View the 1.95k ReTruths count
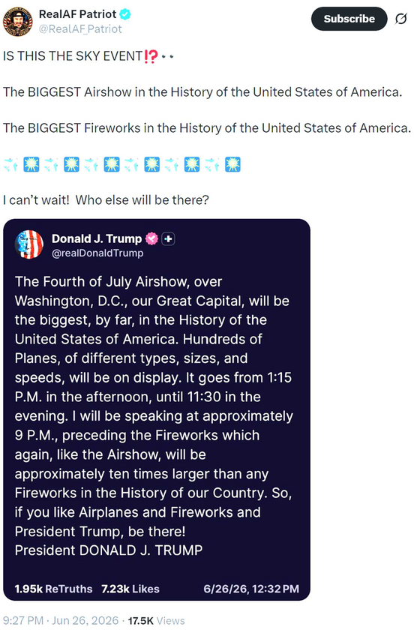Screen dimensions: 414x630 [53, 589]
